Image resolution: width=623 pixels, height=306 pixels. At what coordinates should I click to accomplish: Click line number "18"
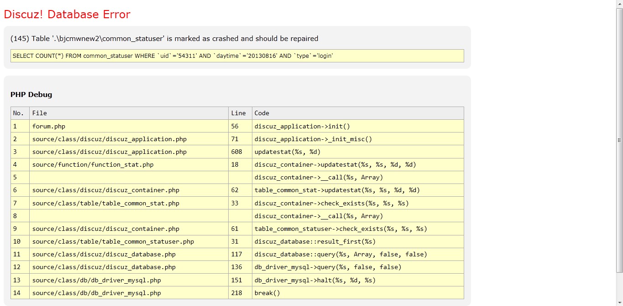(x=240, y=164)
